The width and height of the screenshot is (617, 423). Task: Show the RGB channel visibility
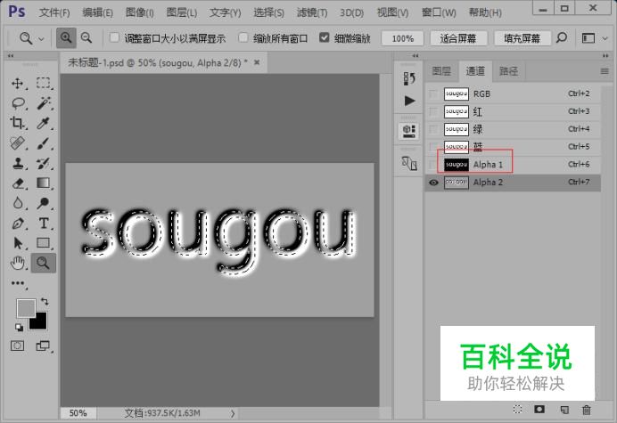(x=433, y=94)
